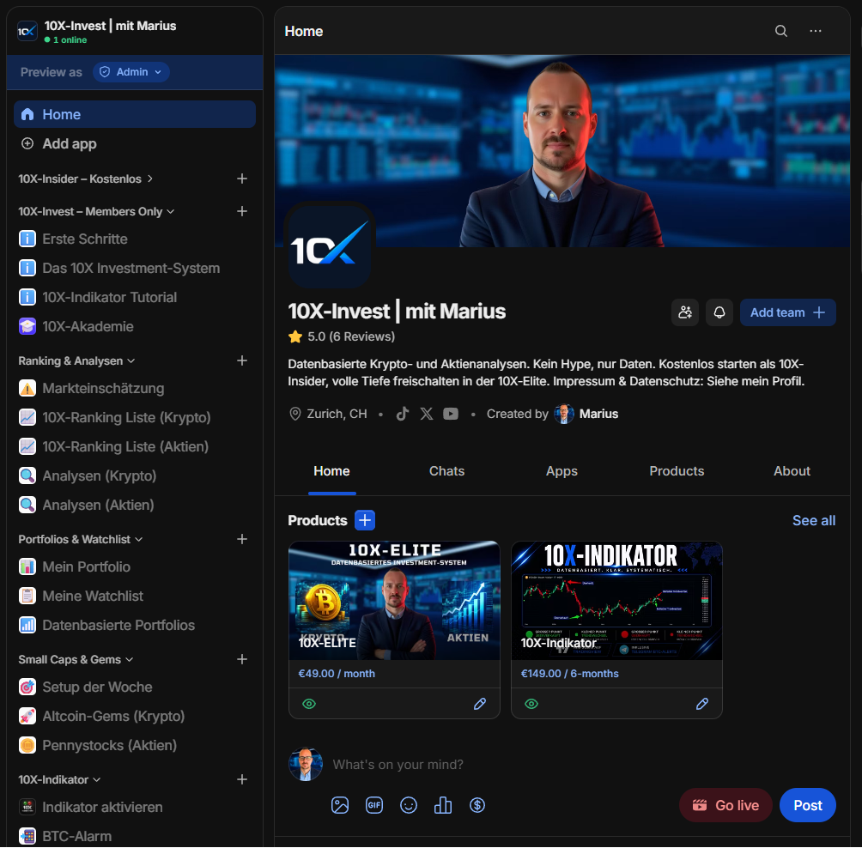The image size is (862, 848).
Task: Edit the 10X-ELITE product with pencil icon
Action: click(x=480, y=704)
